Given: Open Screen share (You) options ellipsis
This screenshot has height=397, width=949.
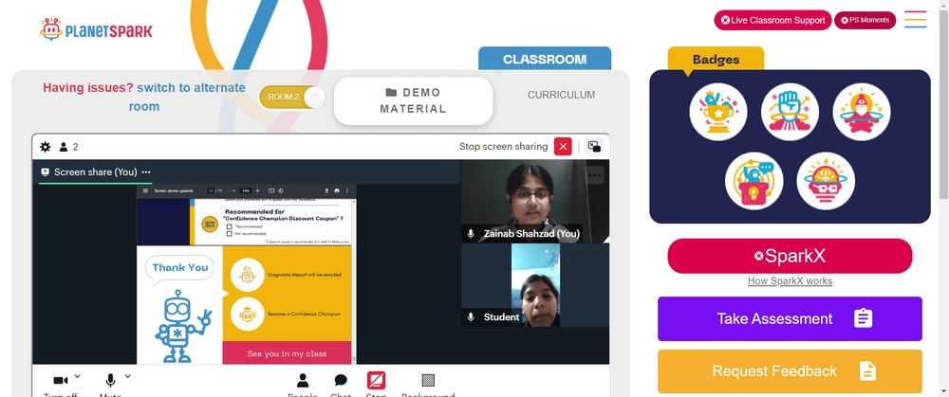Looking at the screenshot, I should point(146,172).
